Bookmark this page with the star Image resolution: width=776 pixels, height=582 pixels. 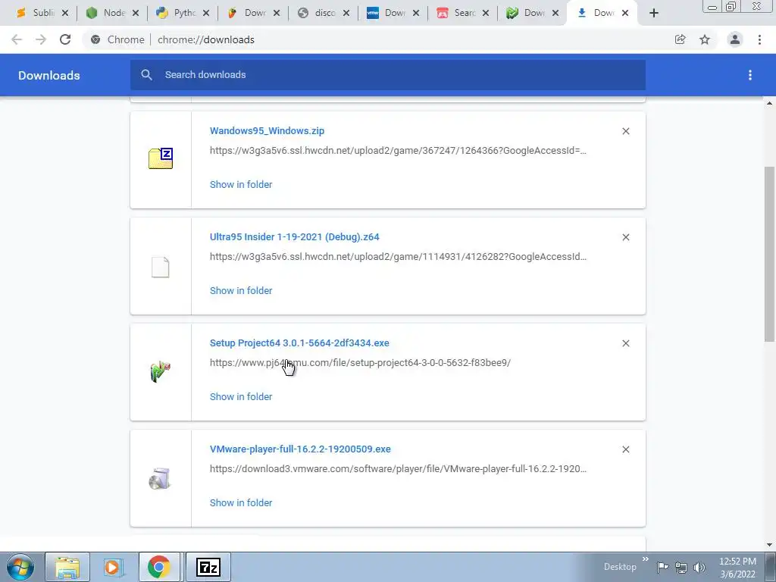pyautogui.click(x=705, y=39)
